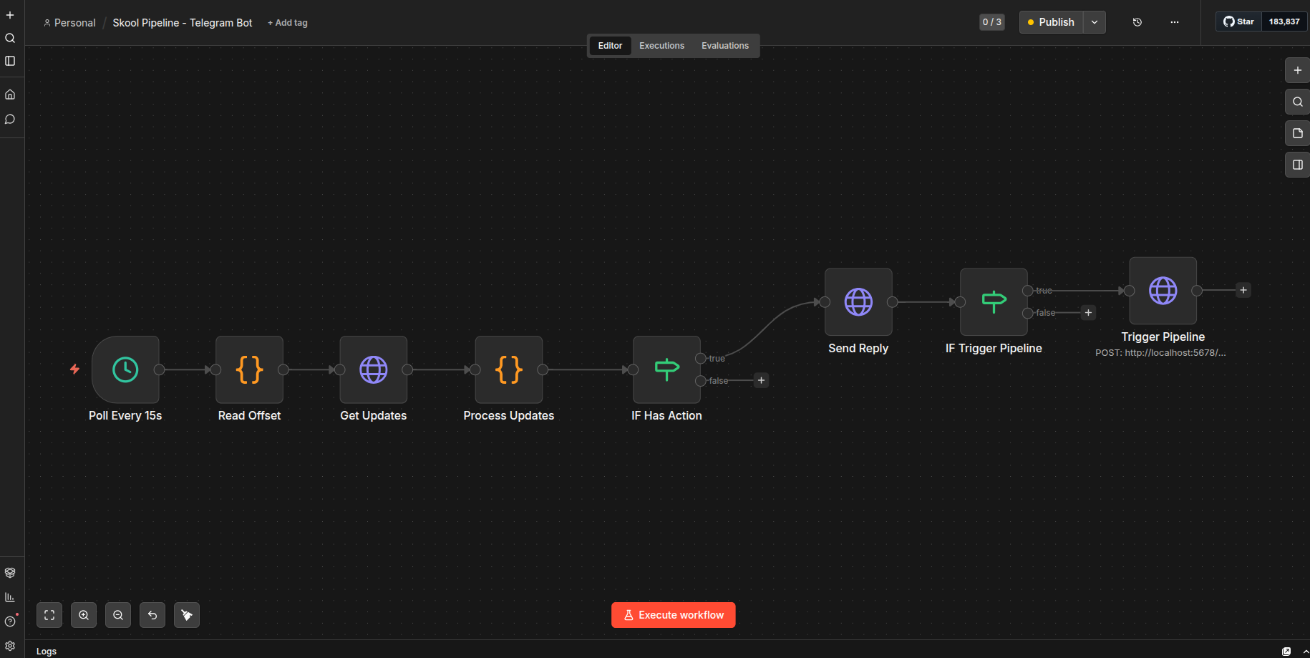Star the project on GitHub
The width and height of the screenshot is (1310, 658).
[x=1238, y=21]
